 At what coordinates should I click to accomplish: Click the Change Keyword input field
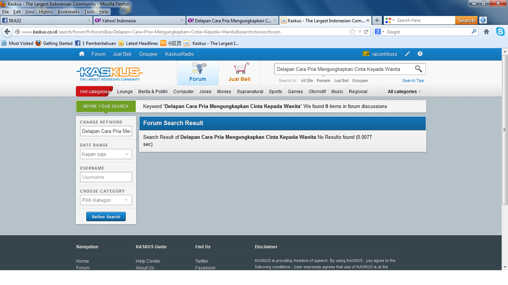(106, 131)
